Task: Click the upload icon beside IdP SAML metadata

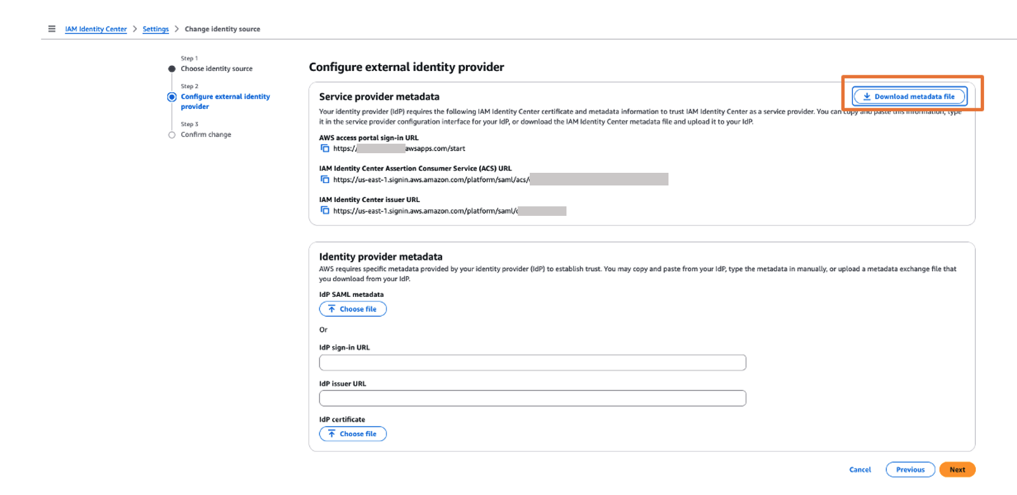Action: pyautogui.click(x=332, y=308)
